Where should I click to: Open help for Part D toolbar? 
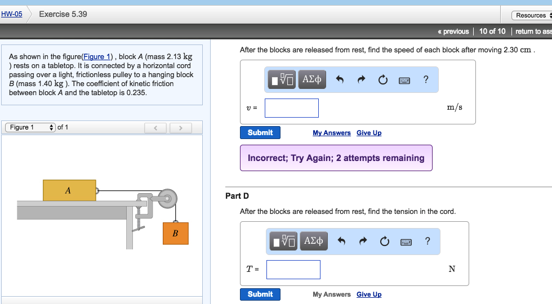coord(428,241)
